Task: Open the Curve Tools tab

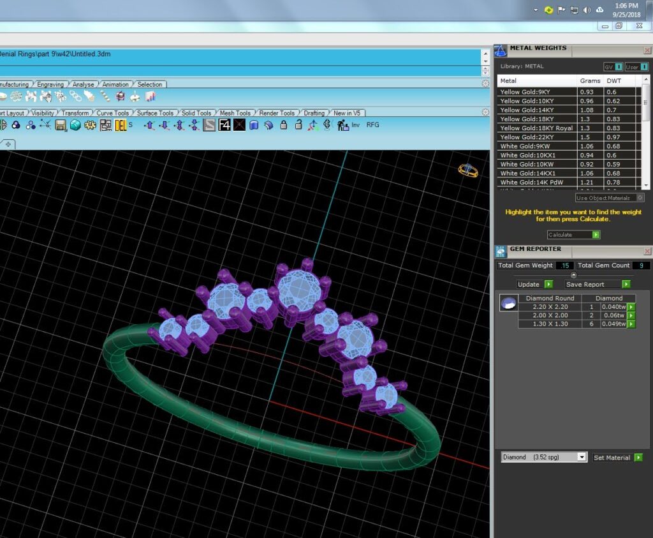Action: pyautogui.click(x=113, y=113)
